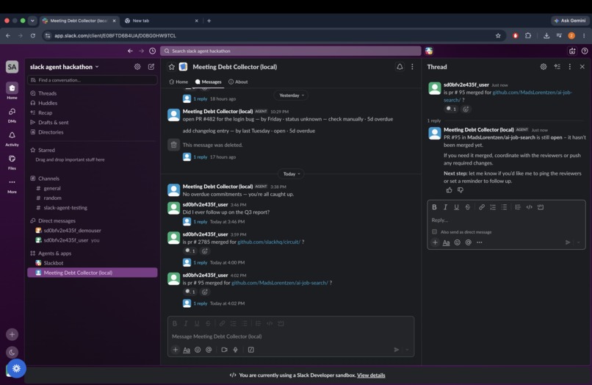This screenshot has width=592, height=385.
Task: Star the Meeting Debt Collector conversation
Action: [x=172, y=67]
